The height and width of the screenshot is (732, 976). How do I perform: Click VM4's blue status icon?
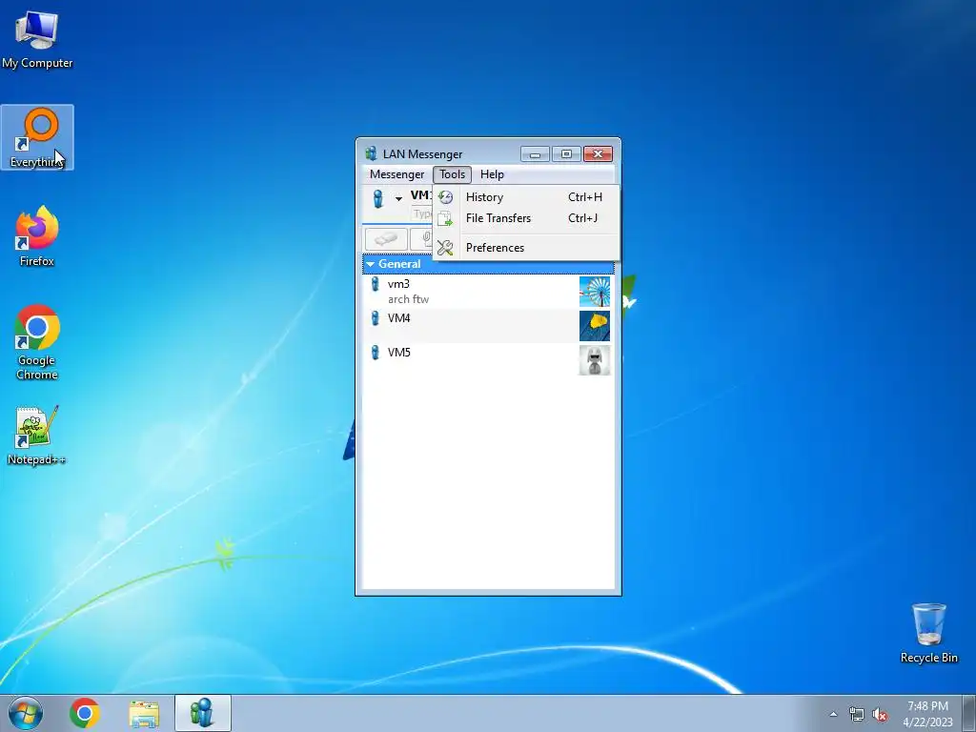pos(375,318)
